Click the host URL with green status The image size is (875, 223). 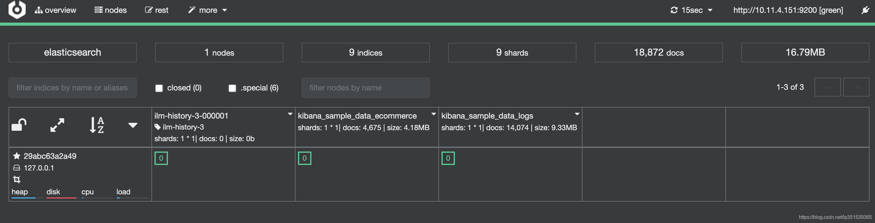pyautogui.click(x=788, y=10)
